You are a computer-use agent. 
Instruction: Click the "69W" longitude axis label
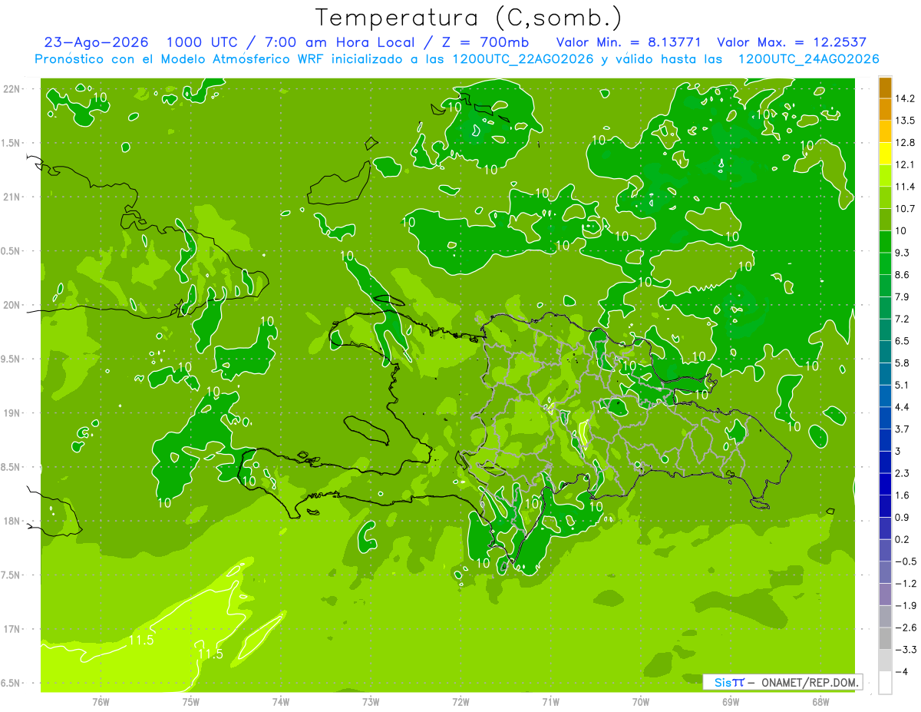(x=731, y=701)
